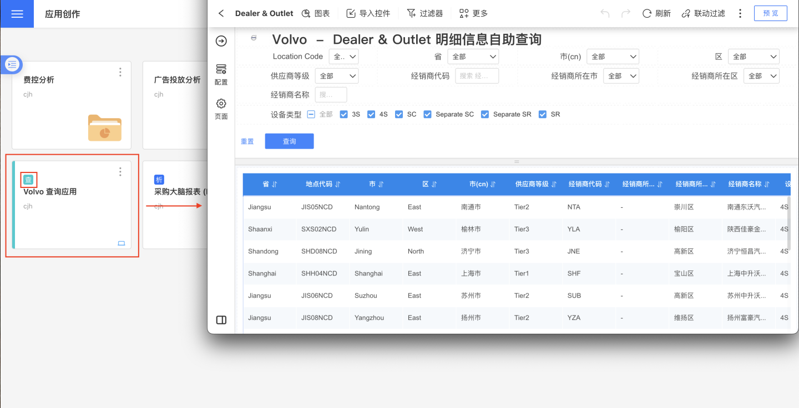Click the back arrow beside Dealer & Outlet
799x408 pixels.
click(221, 13)
